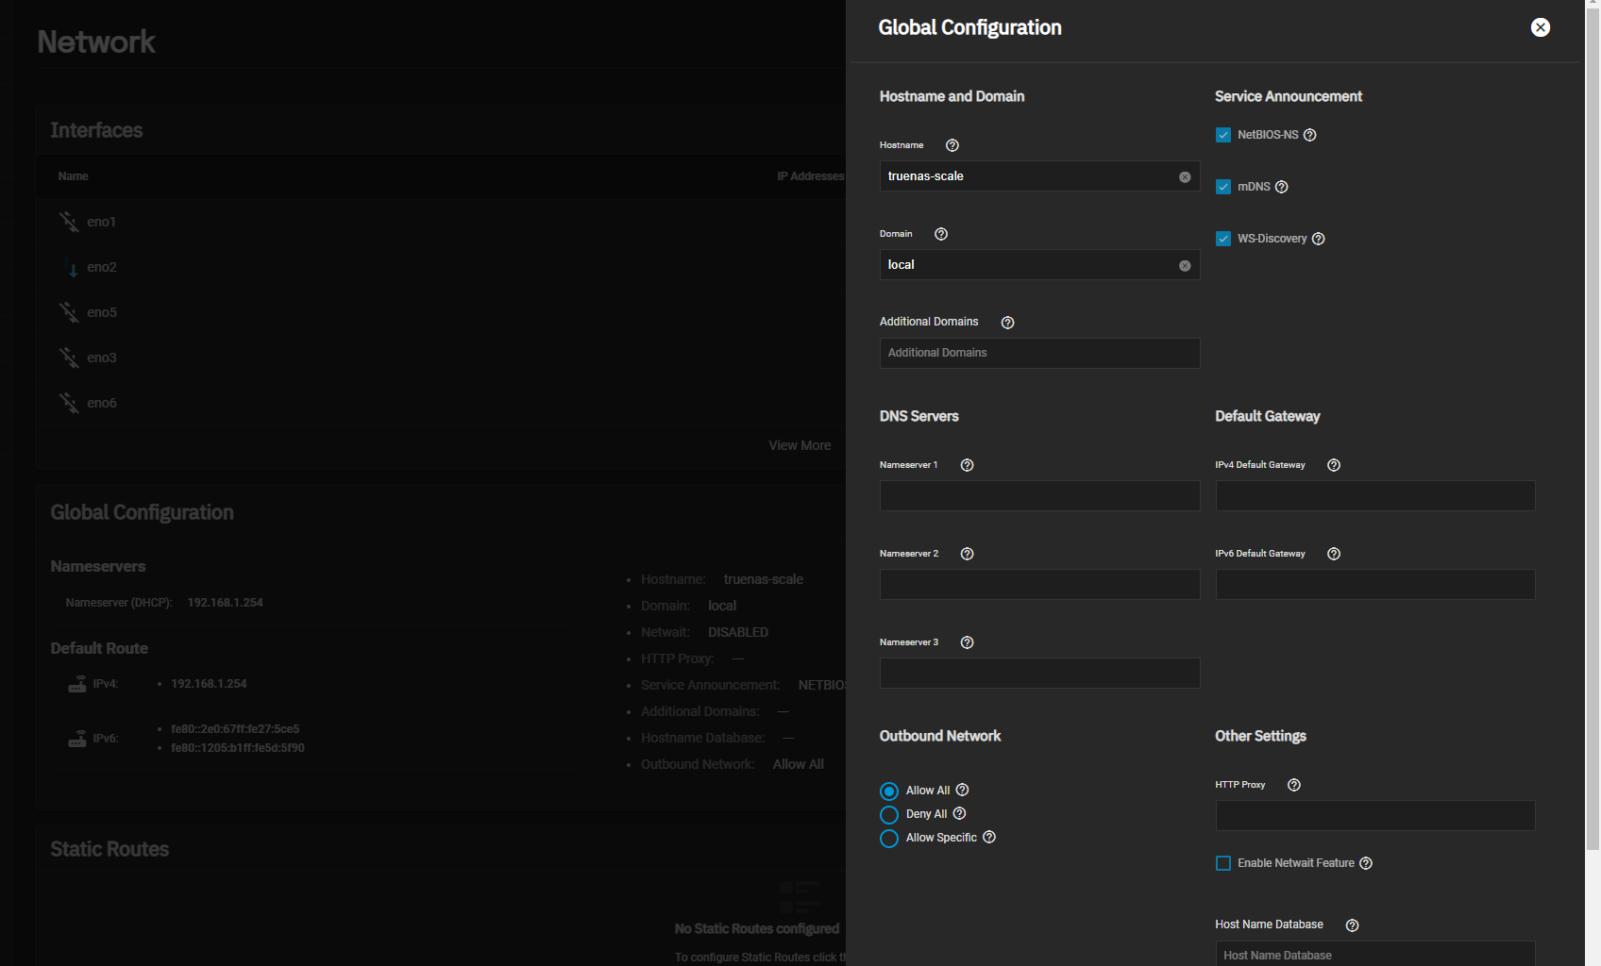The width and height of the screenshot is (1601, 966).
Task: Open help tooltip for Enable Netwait Feature
Action: tap(1365, 863)
